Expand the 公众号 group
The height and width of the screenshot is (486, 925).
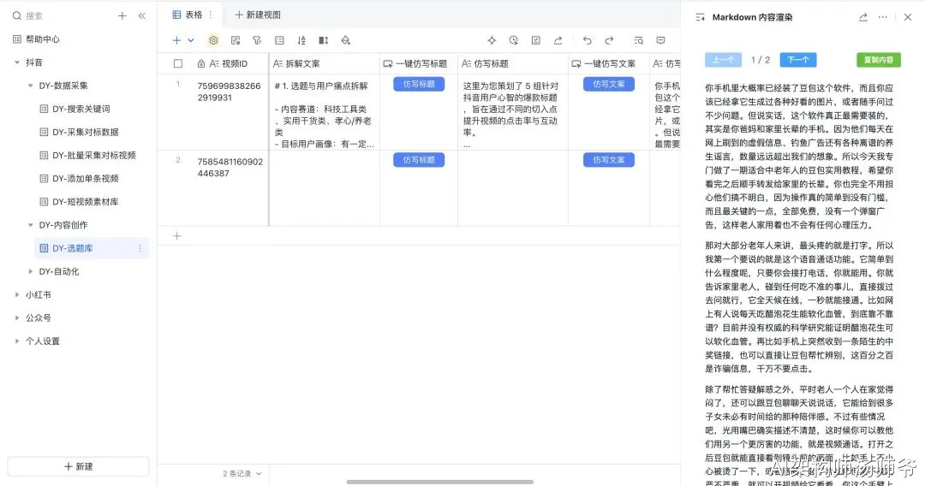(x=17, y=317)
